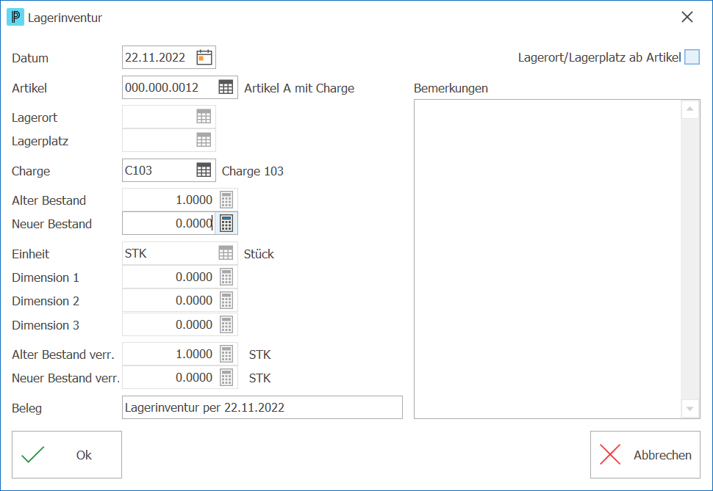Enable Lagerort/Lagerplatz ab Artikel checkbox
This screenshot has height=491, width=713.
pyautogui.click(x=692, y=57)
